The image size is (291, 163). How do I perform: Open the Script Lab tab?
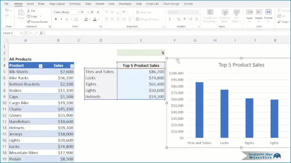pyautogui.click(x=152, y=4)
